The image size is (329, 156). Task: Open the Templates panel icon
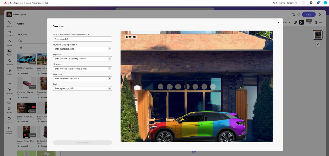(x=9, y=61)
